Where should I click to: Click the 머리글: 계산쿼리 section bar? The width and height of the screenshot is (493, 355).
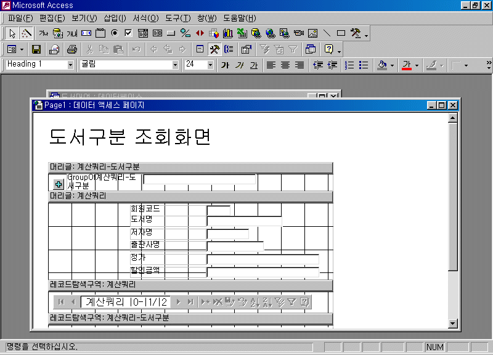(x=190, y=197)
